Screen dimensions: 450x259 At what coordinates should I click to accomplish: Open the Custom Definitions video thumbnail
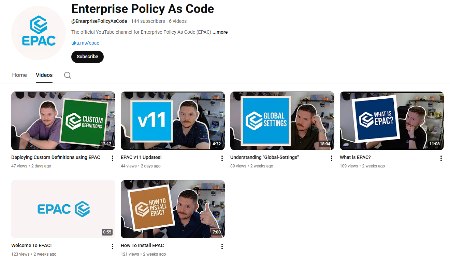(63, 121)
